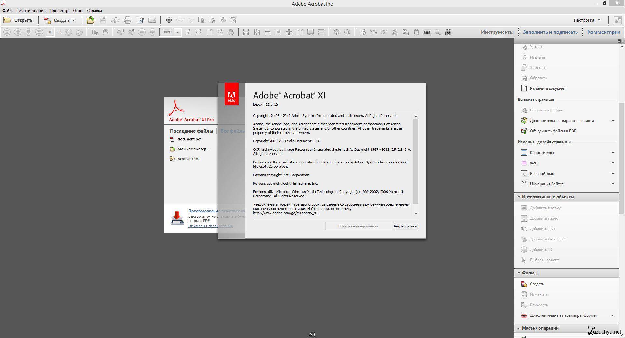Open the Редактирование menu
Screen dimensions: 625x338
[x=31, y=11]
